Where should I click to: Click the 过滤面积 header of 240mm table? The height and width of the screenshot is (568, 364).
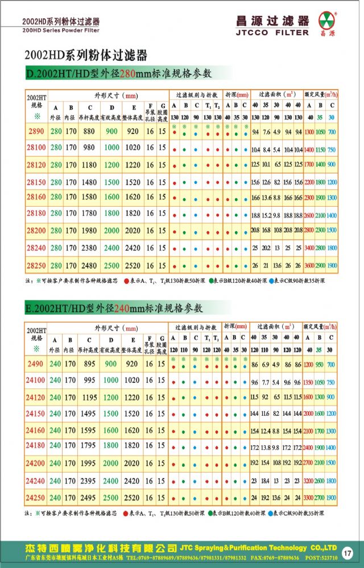(275, 327)
